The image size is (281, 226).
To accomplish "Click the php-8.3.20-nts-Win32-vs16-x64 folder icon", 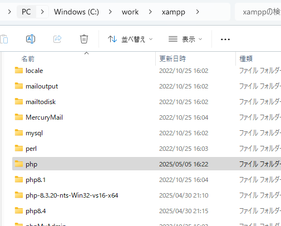I will click(x=19, y=195).
